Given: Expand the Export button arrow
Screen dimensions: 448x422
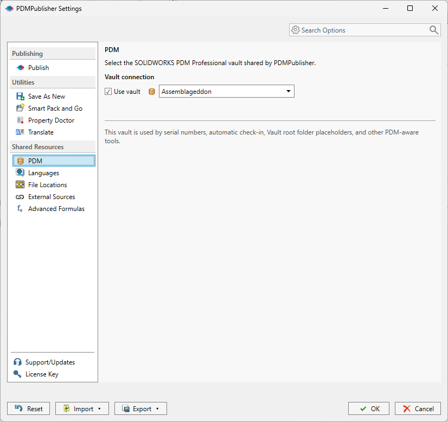Looking at the screenshot, I should click(157, 409).
